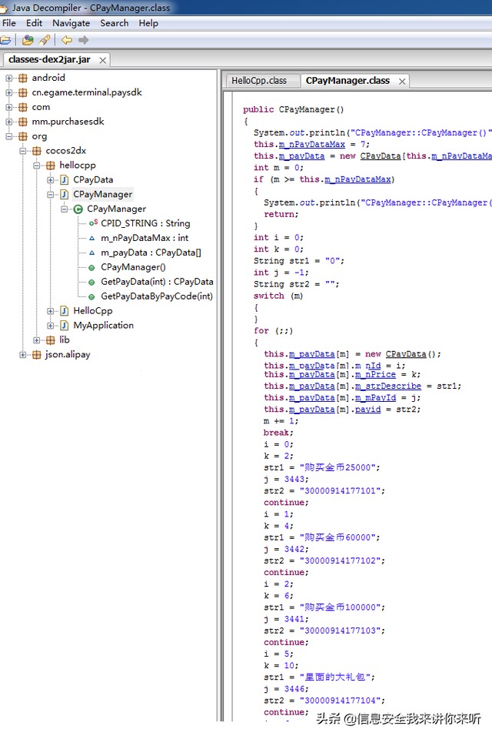Close the classes-dex2jar.jar tab
Viewport: 492px width, 736px height.
pyautogui.click(x=102, y=60)
